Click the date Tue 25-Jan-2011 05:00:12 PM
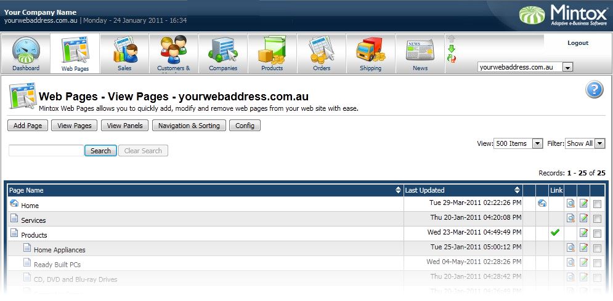This screenshot has height=301, width=613. pyautogui.click(x=476, y=247)
